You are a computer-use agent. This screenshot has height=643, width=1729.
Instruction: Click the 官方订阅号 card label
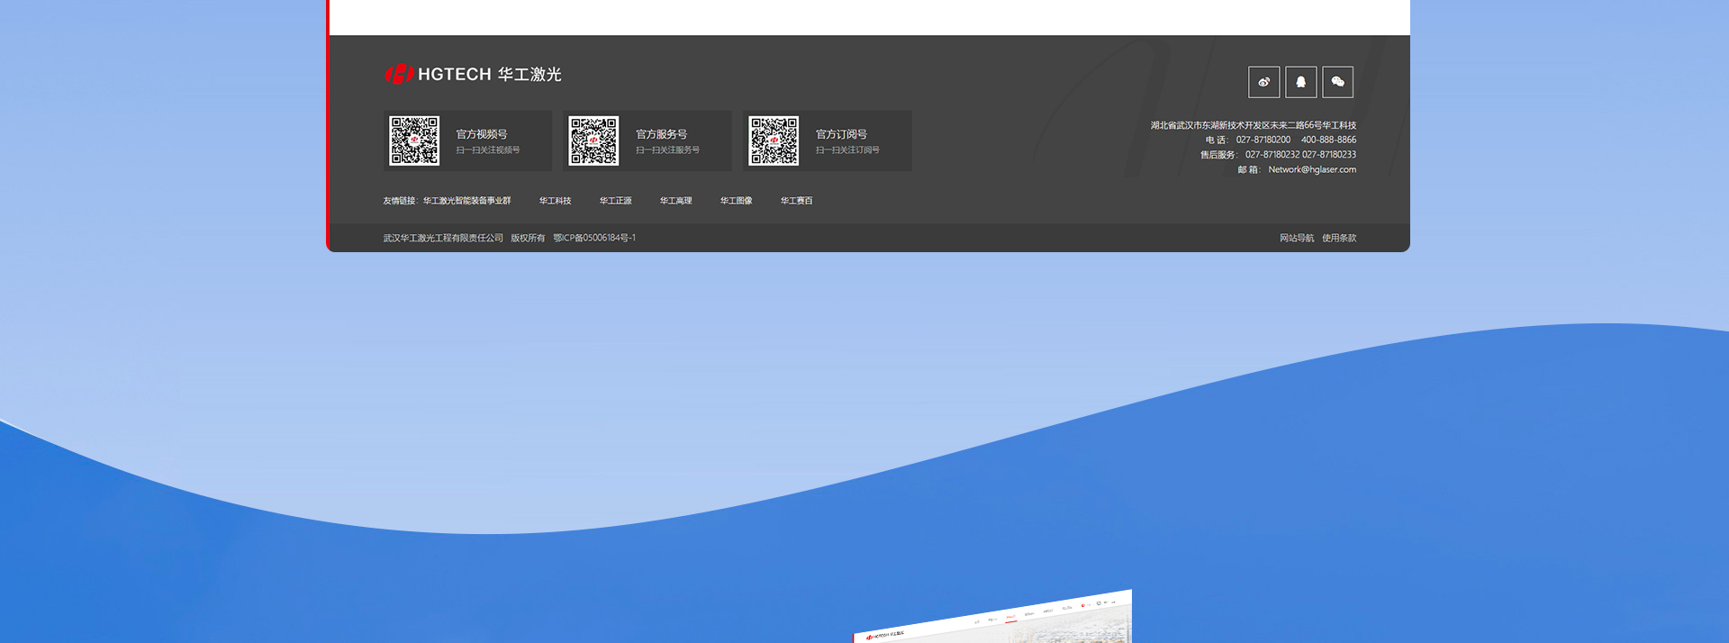[841, 134]
